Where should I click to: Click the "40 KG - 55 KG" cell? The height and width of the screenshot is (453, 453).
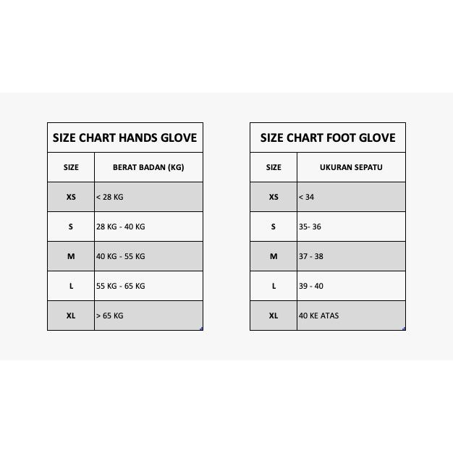(148, 256)
